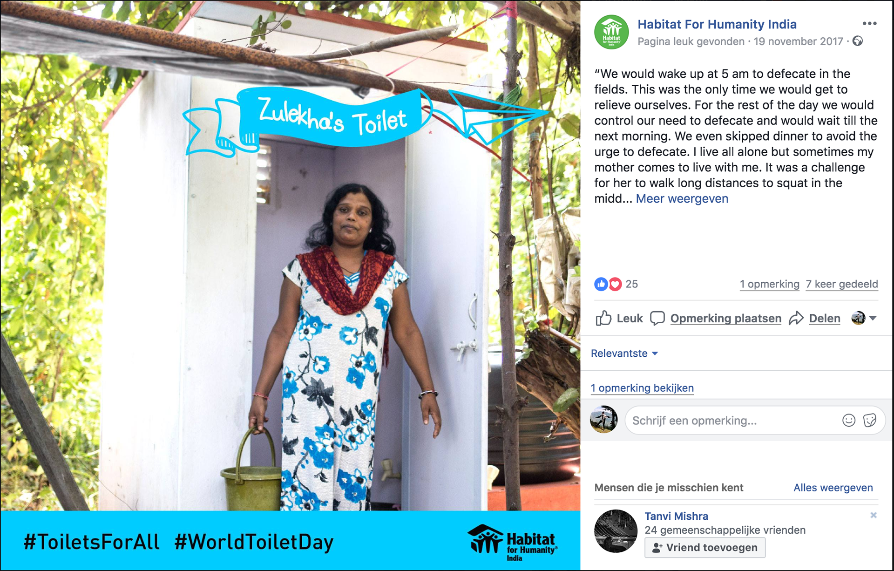
Task: View the 1 opmerking bekijken link
Action: click(x=642, y=388)
